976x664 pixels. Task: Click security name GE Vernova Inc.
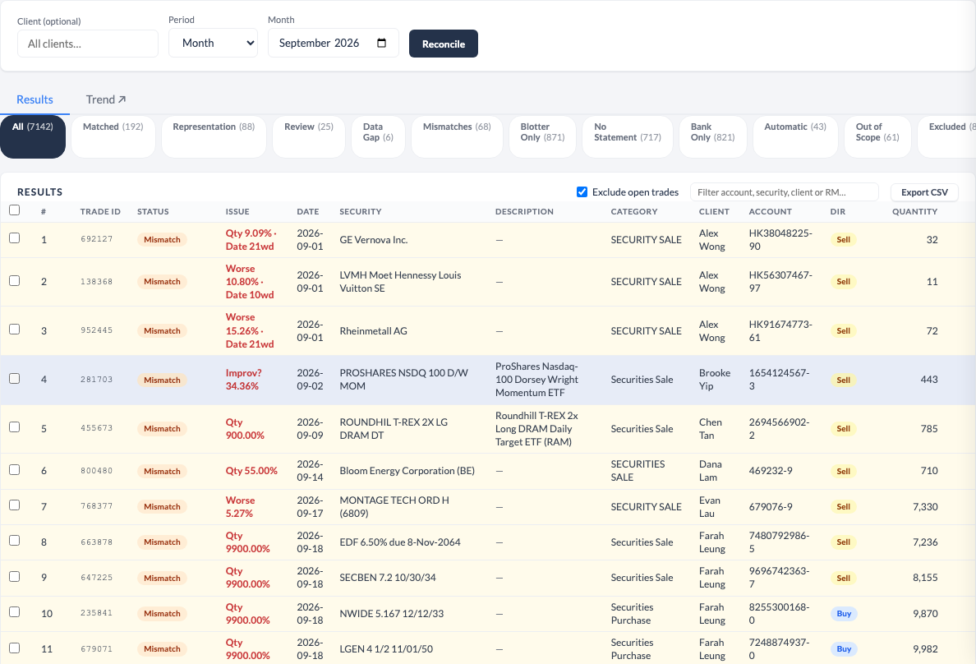[374, 240]
